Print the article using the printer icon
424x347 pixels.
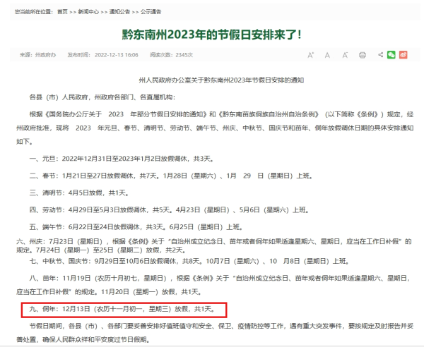coord(363,55)
